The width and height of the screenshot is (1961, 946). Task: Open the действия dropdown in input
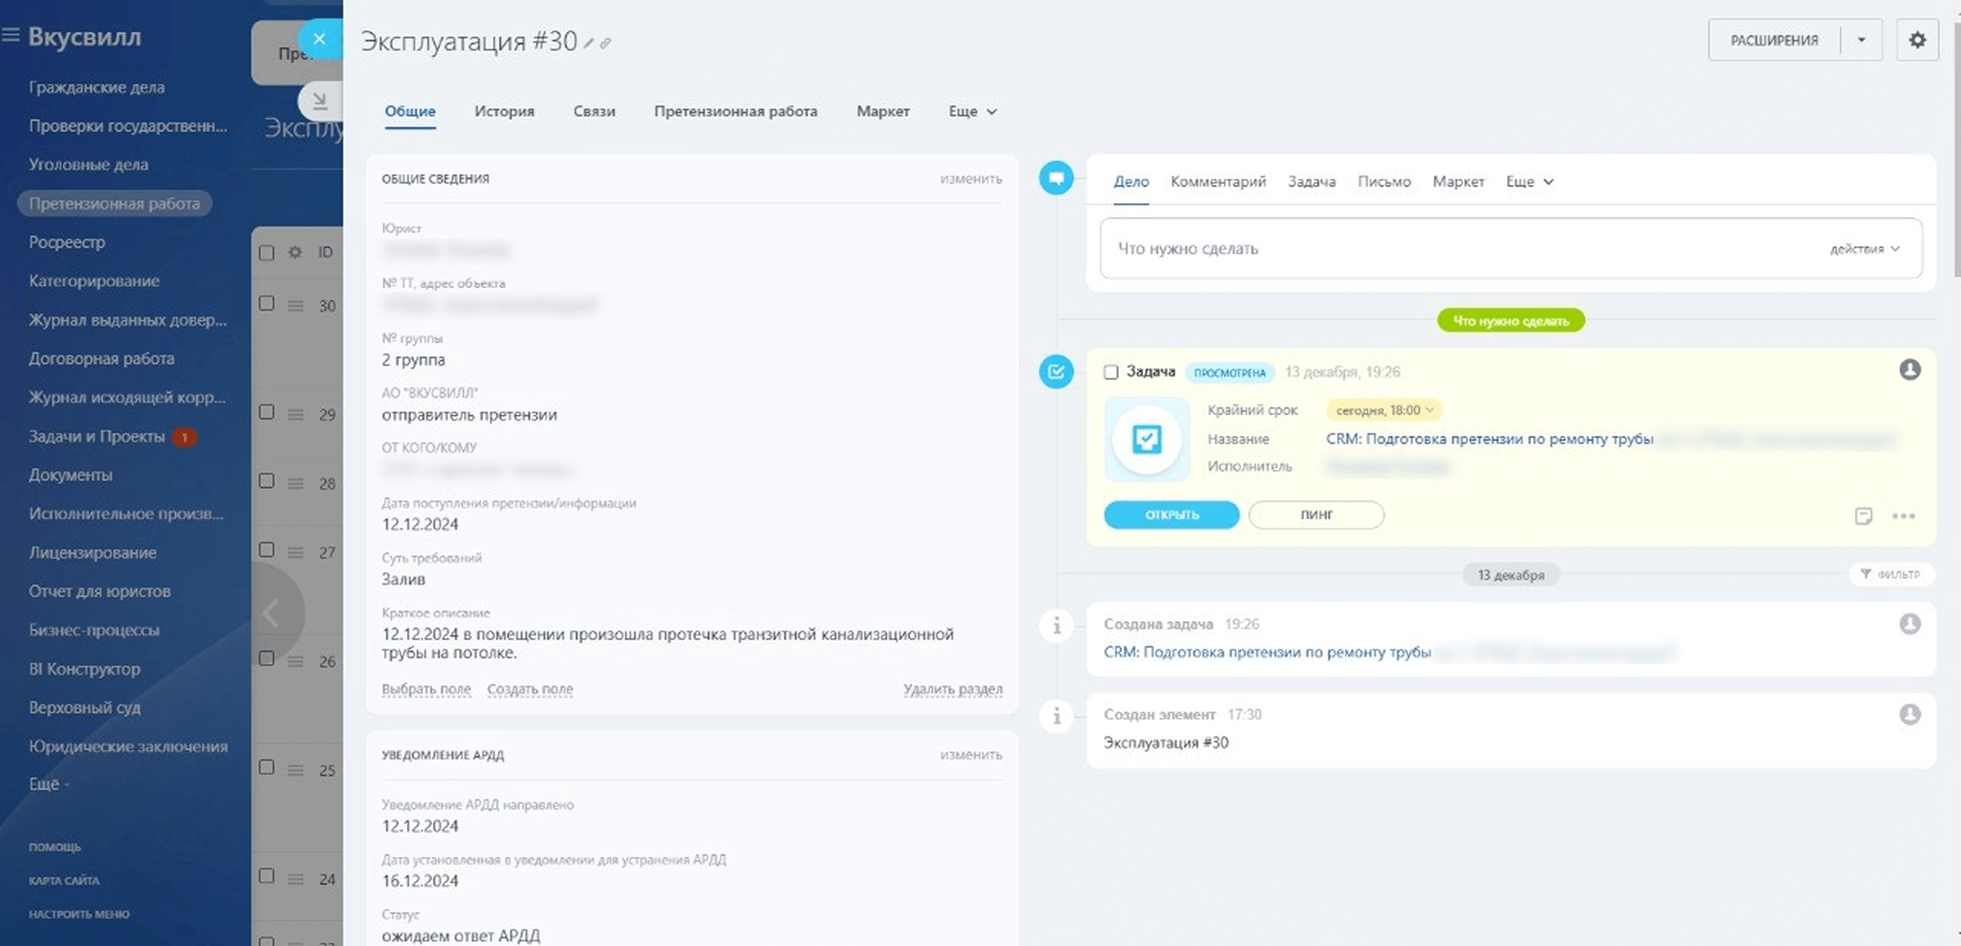pyautogui.click(x=1864, y=249)
